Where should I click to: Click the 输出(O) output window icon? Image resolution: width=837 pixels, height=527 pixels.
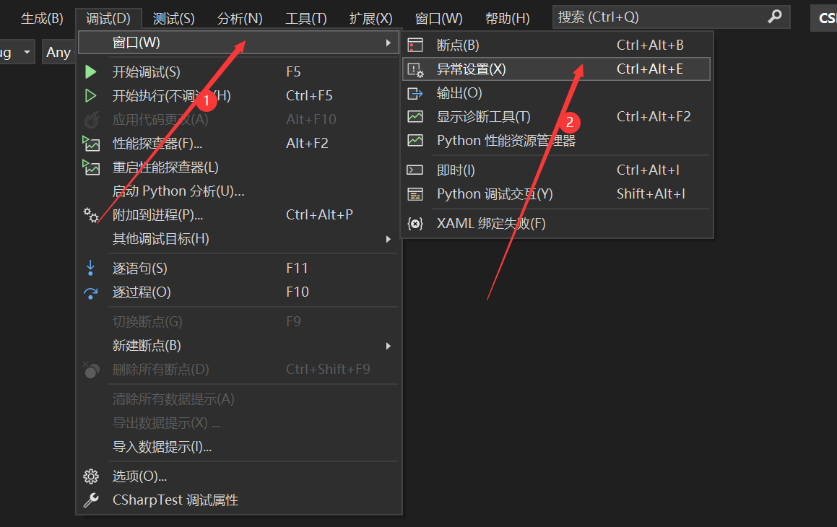(x=415, y=92)
